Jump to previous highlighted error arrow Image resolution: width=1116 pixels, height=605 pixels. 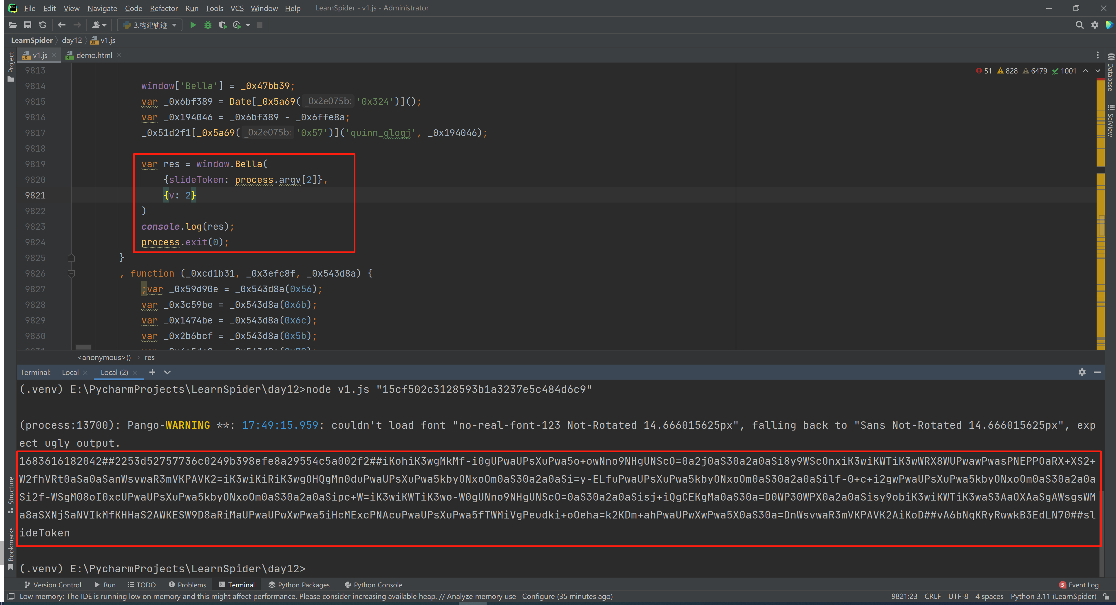[1085, 71]
